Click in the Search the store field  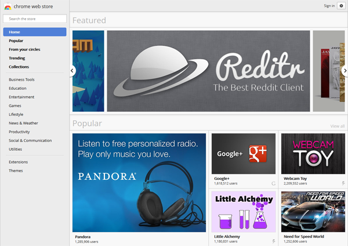tap(35, 19)
